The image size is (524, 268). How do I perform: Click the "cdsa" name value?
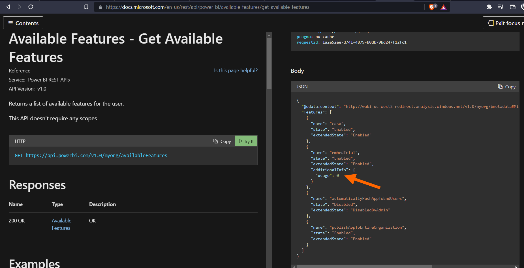(337, 124)
